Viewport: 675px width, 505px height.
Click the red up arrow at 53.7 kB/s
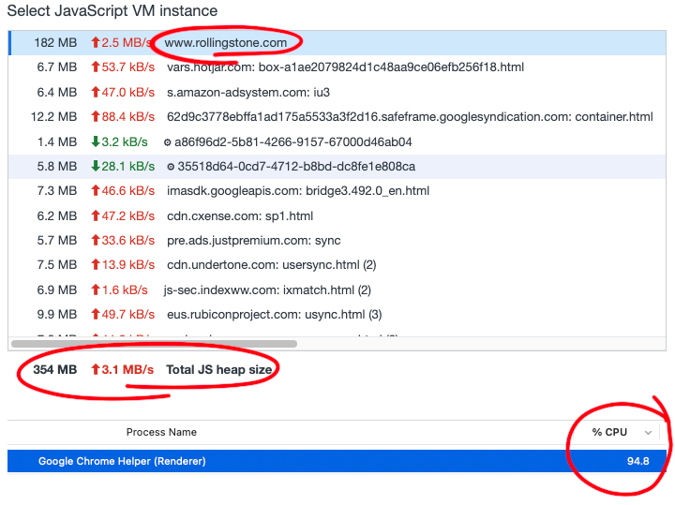coord(96,67)
